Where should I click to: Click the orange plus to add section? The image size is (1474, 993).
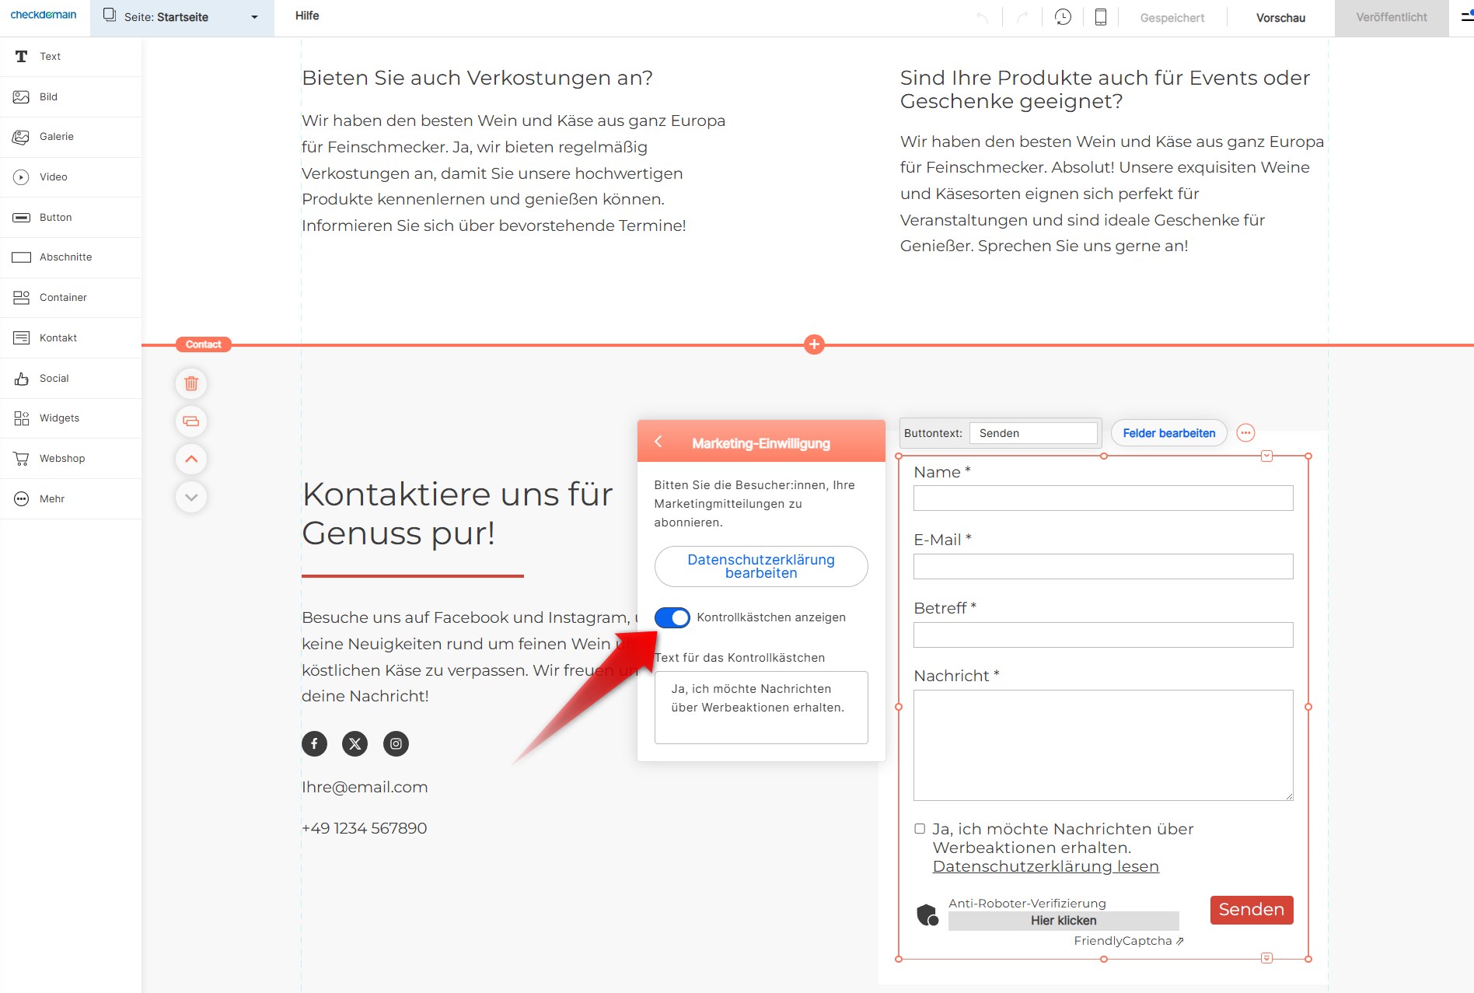point(814,344)
